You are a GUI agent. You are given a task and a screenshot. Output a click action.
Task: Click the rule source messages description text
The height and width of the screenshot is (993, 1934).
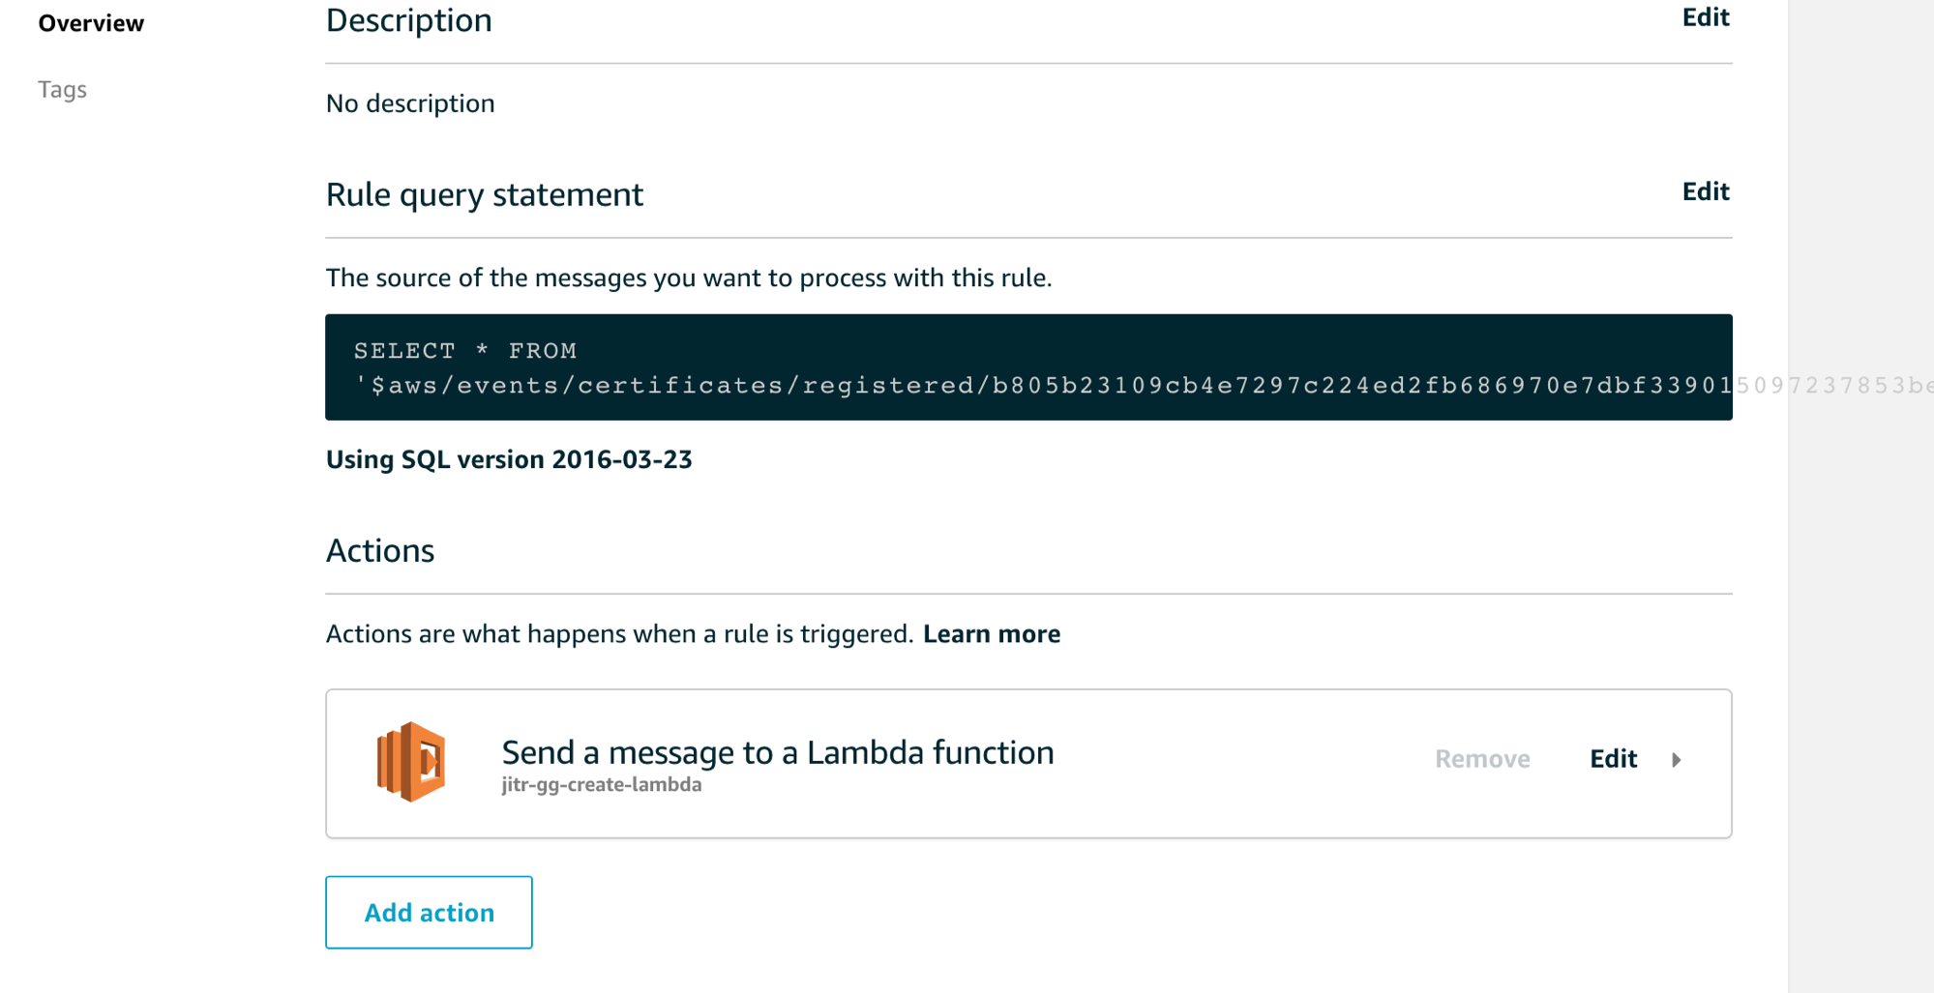(689, 278)
